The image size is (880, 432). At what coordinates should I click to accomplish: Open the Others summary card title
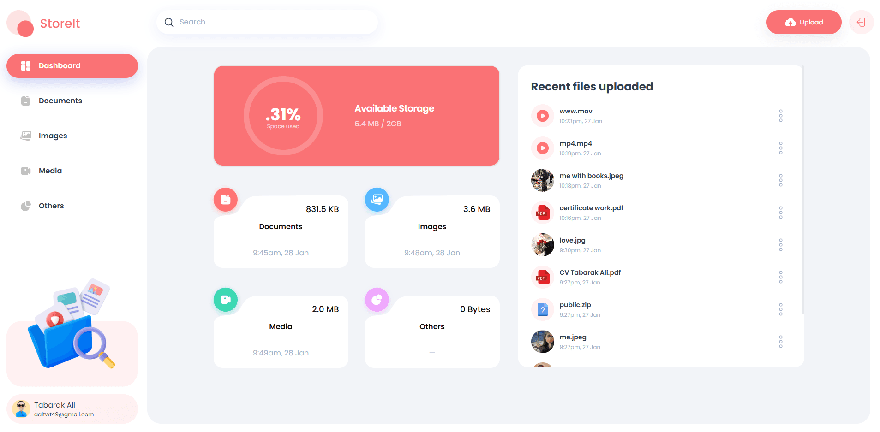click(x=432, y=326)
